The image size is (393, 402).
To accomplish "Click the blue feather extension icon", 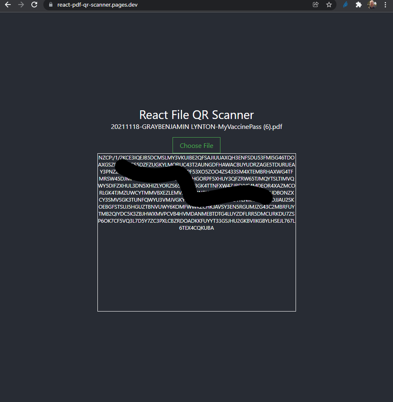I will pos(346,5).
